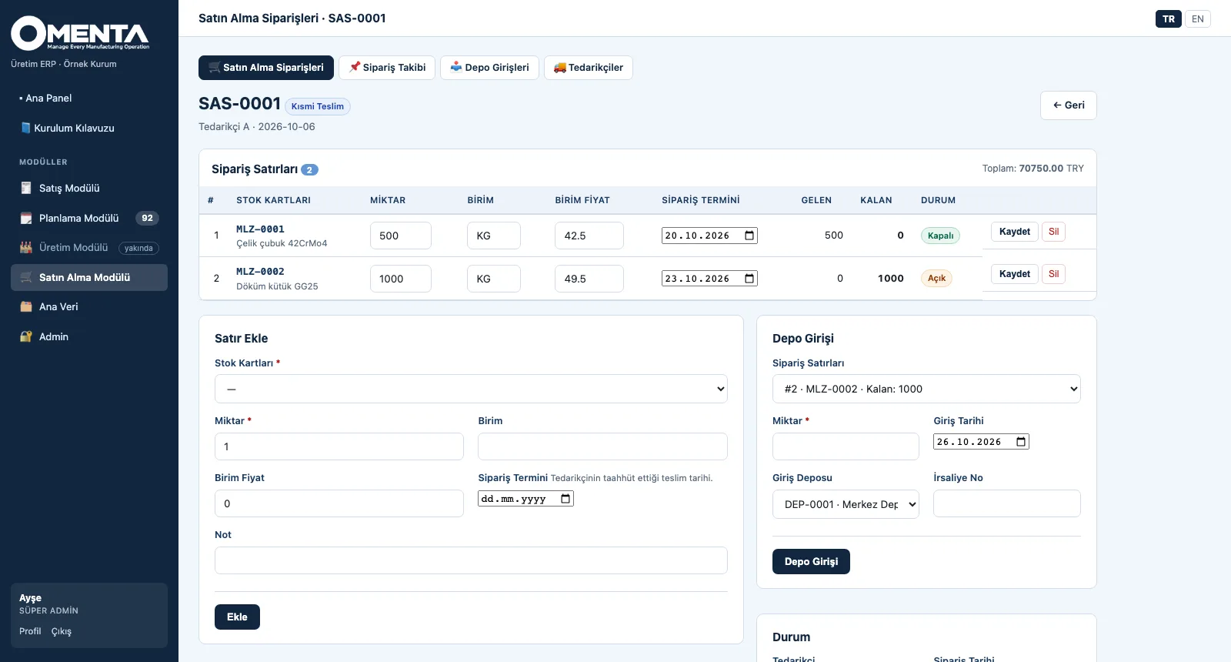The height and width of the screenshot is (662, 1231).
Task: Open calendar picker for Giriş Tarihi
Action: (1021, 442)
